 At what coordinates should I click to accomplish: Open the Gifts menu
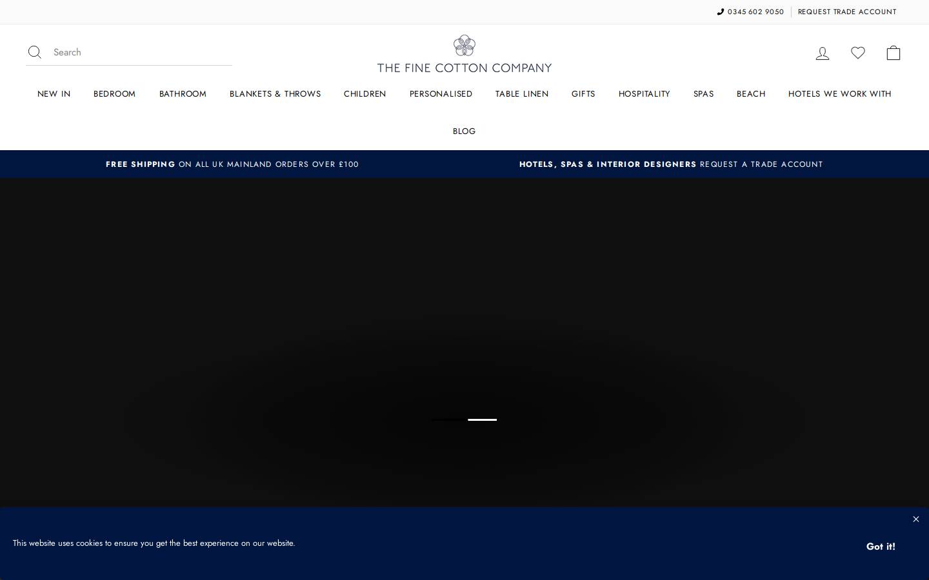[583, 93]
